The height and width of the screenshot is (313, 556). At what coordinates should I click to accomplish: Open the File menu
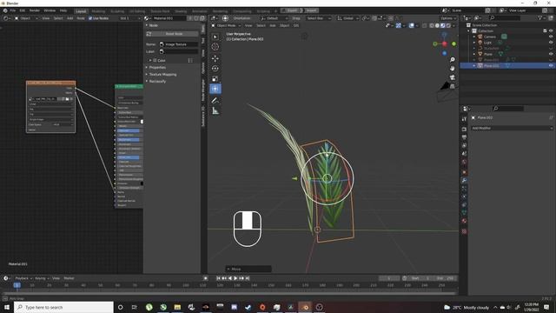[x=13, y=10]
